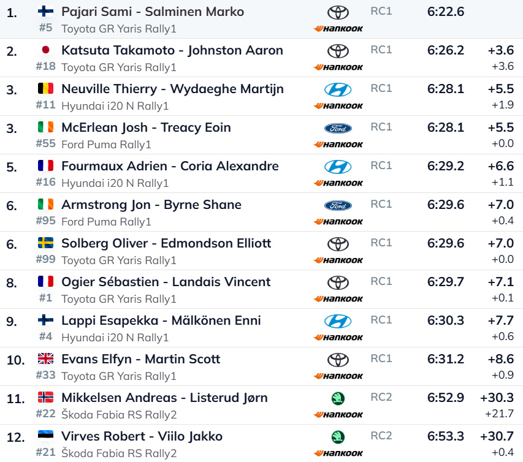
Task: Click car number #55 under McErlean
Action: coord(45,144)
